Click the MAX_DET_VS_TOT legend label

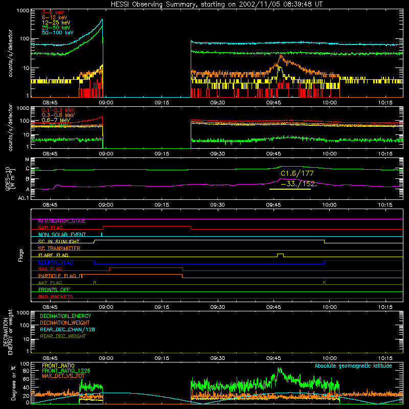pos(63,376)
